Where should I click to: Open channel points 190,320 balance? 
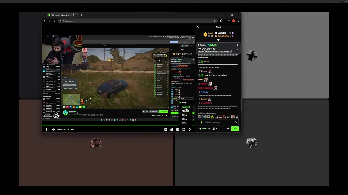pyautogui.click(x=204, y=129)
